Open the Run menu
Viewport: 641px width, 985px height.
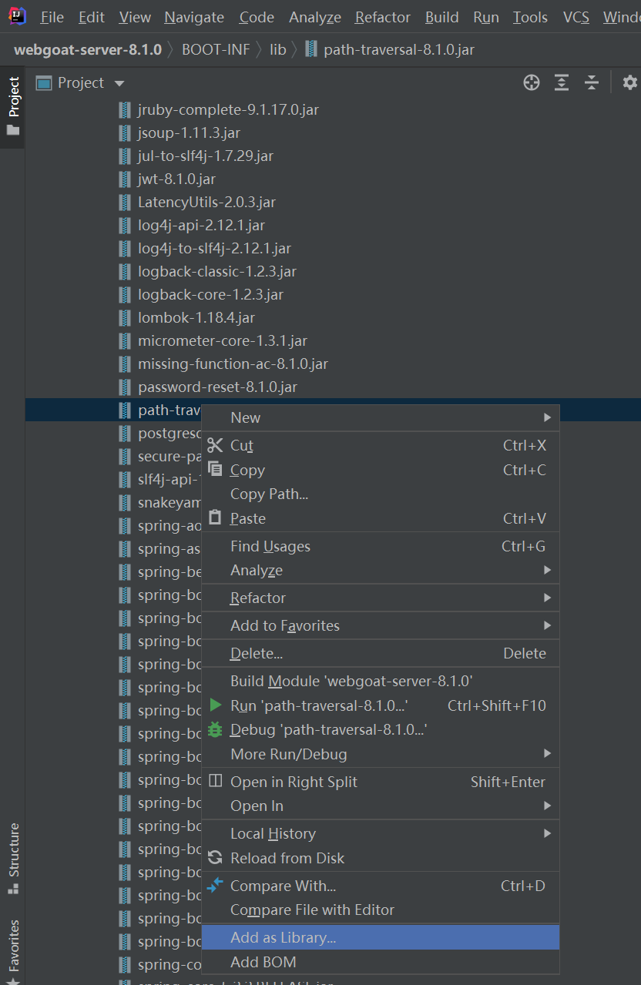[486, 17]
